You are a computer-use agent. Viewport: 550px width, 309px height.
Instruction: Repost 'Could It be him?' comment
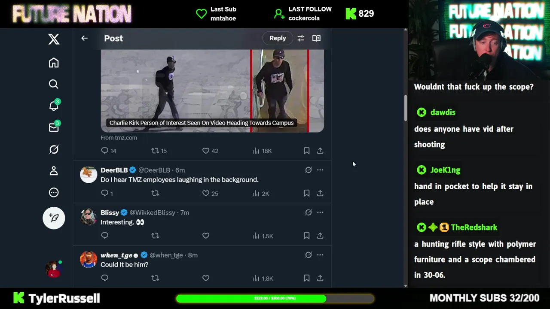pyautogui.click(x=155, y=278)
